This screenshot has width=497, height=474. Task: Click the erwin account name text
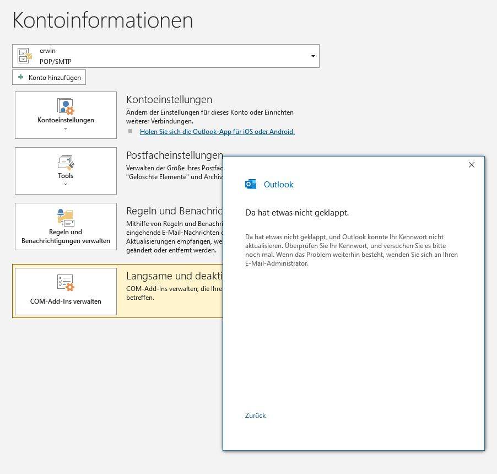[47, 51]
